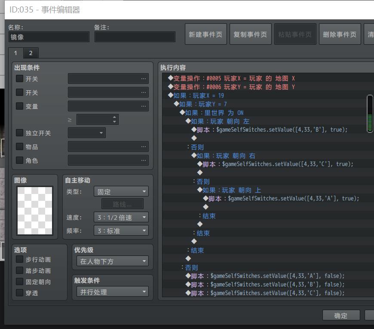Switch to event page tab 2
Viewport: 374px width, 329px height.
pyautogui.click(x=31, y=53)
